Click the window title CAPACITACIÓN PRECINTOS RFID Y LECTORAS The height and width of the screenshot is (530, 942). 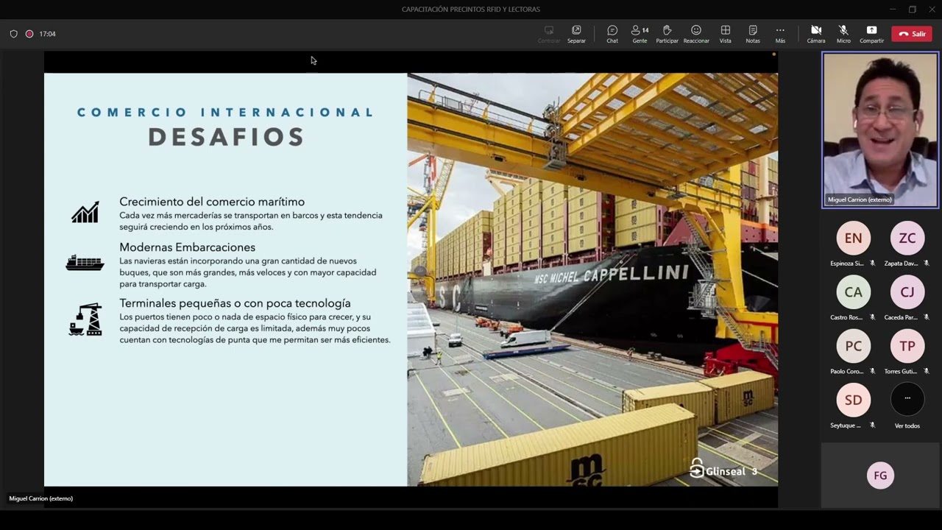pos(471,10)
